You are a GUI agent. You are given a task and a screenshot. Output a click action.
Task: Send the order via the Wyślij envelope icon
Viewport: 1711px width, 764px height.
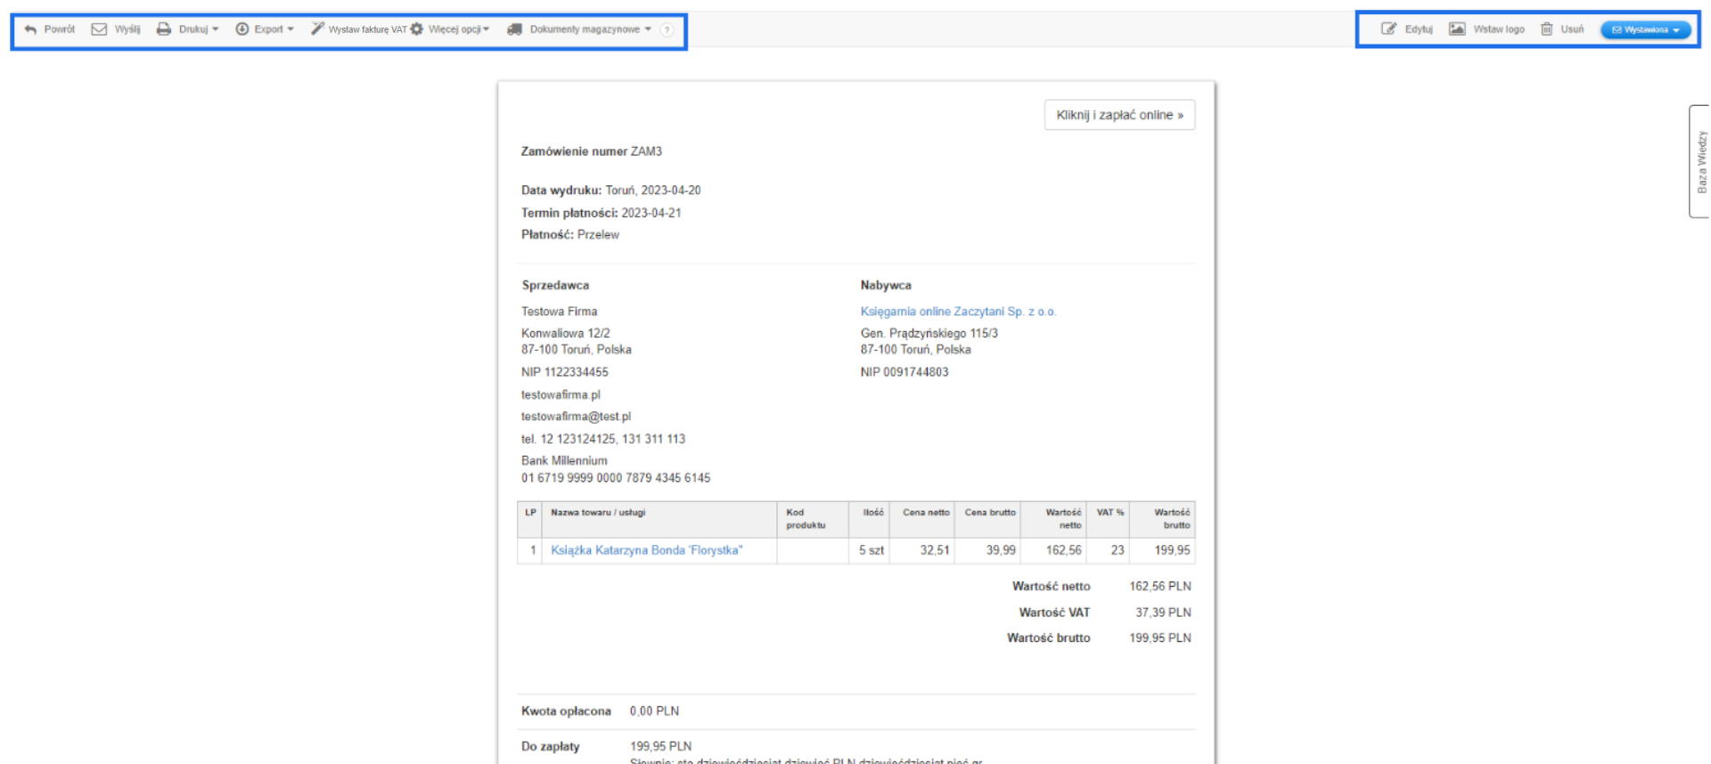(99, 29)
